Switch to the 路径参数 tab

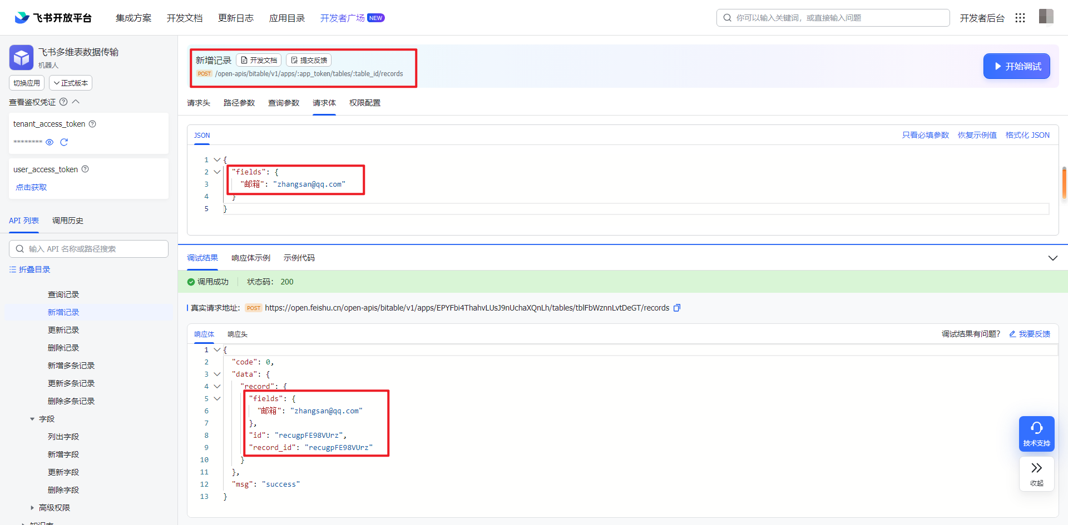(239, 103)
